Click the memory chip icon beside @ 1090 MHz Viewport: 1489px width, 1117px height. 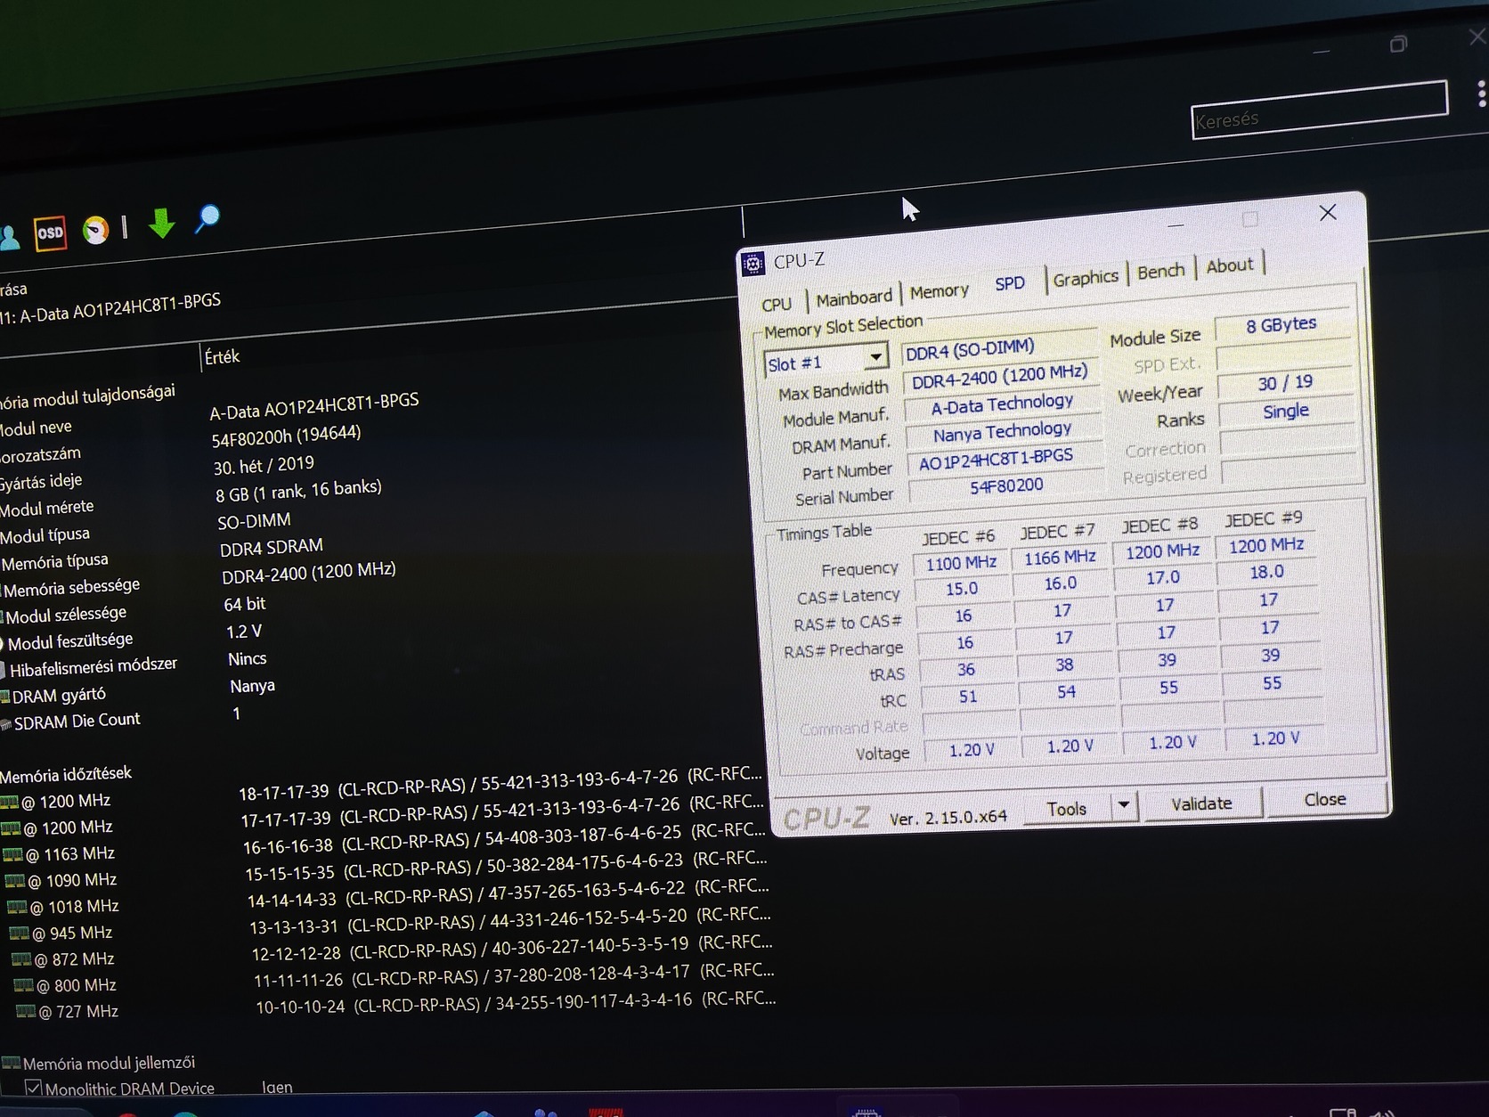(15, 882)
